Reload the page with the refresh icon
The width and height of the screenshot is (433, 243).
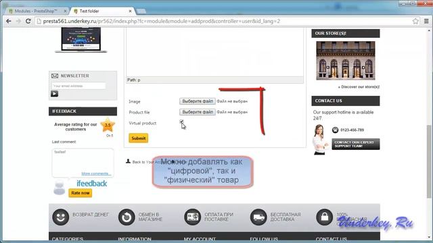click(28, 21)
